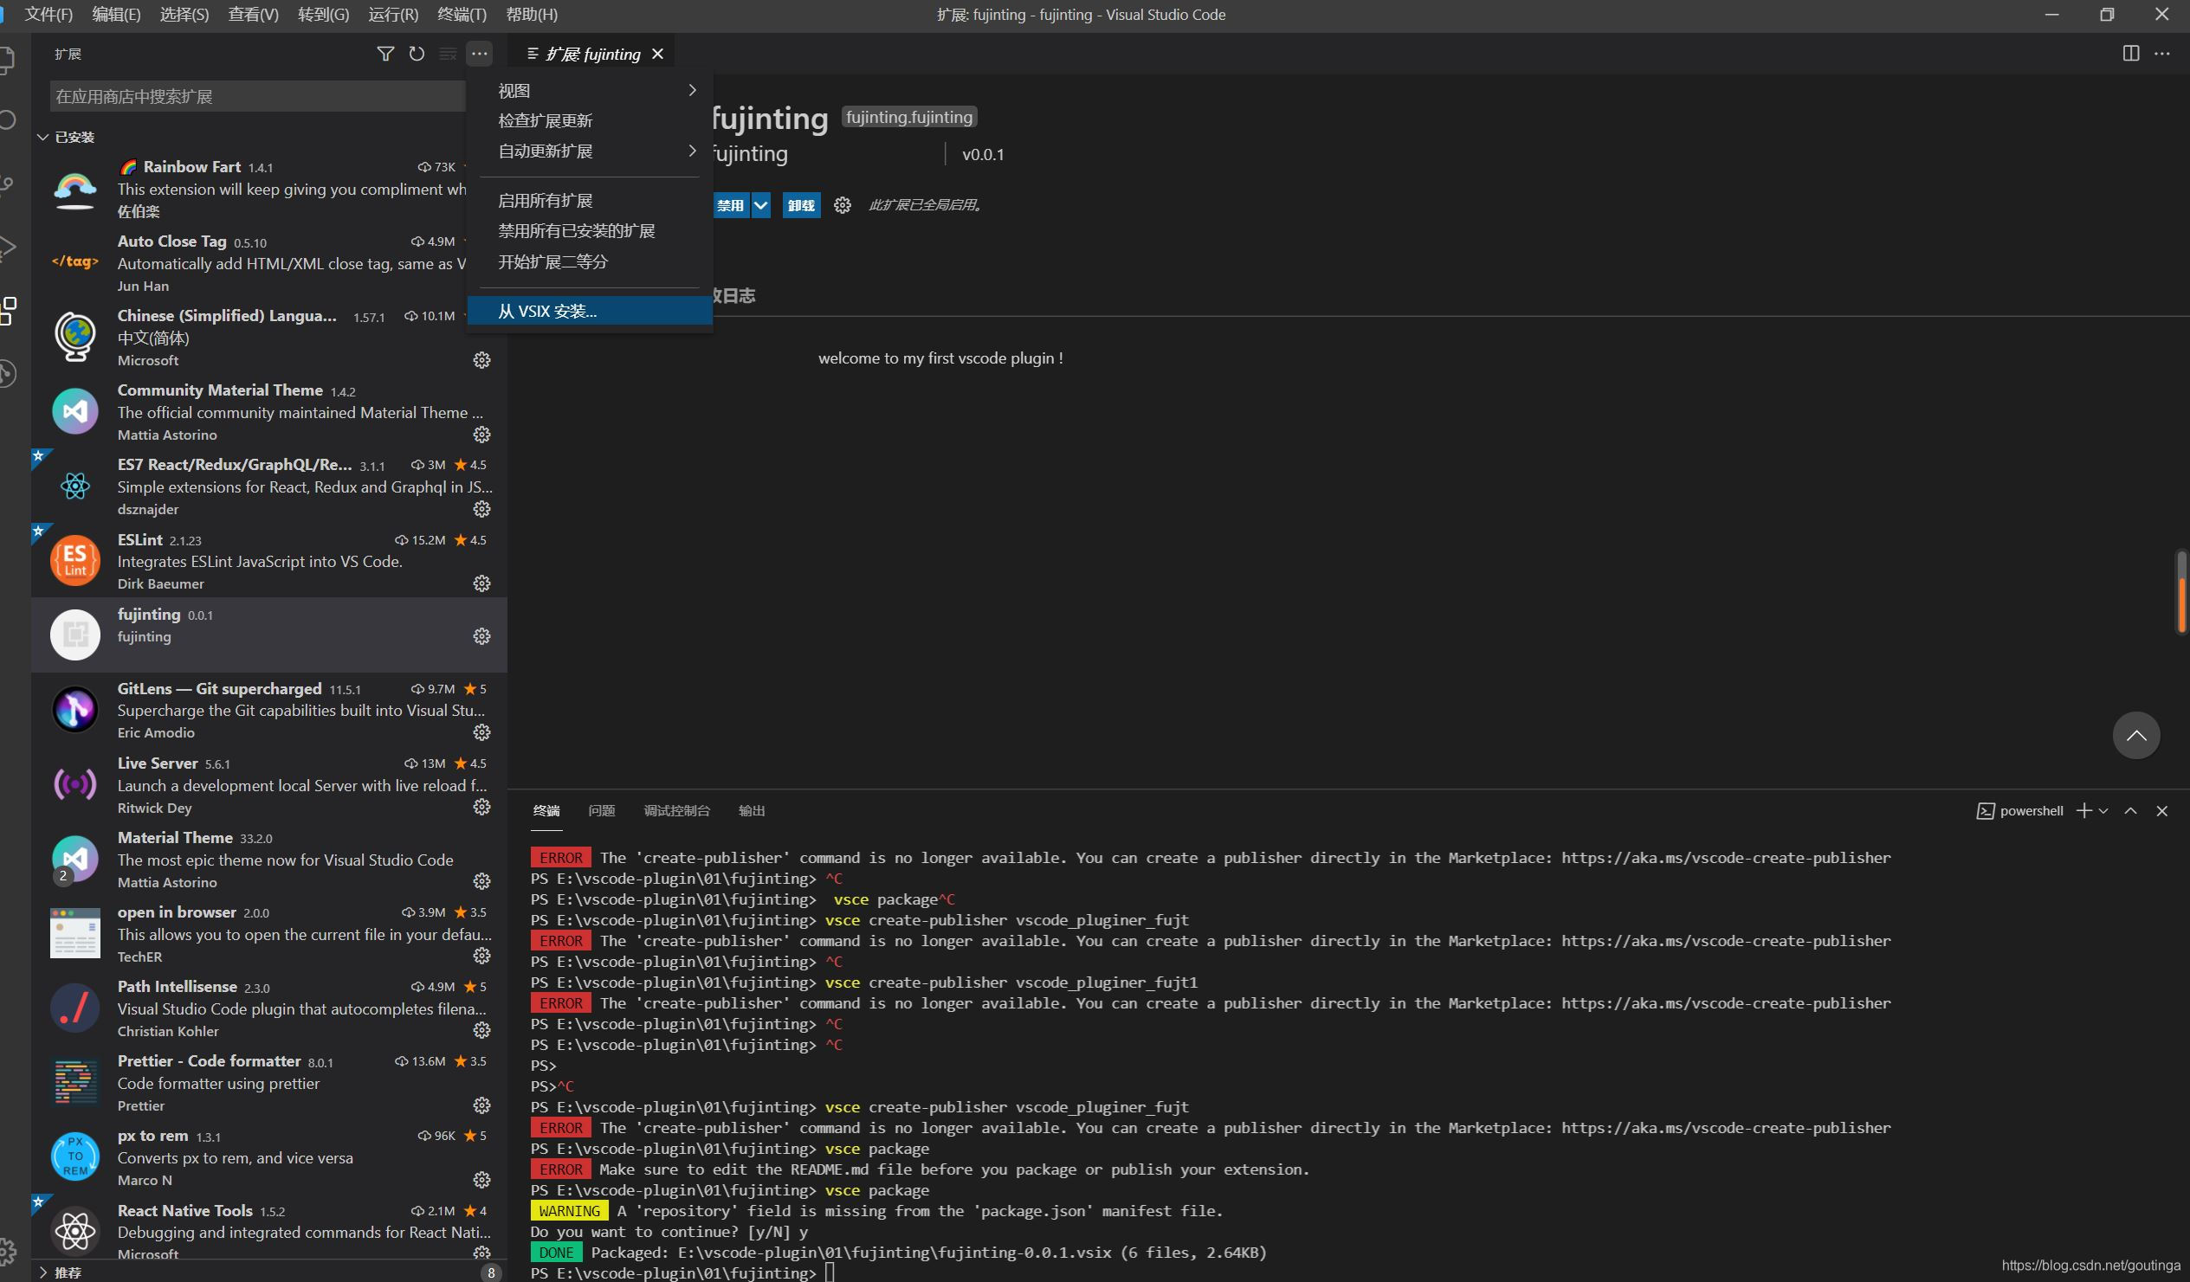The height and width of the screenshot is (1282, 2190).
Task: Click the gear icon next to the uninstall button
Action: pos(842,205)
